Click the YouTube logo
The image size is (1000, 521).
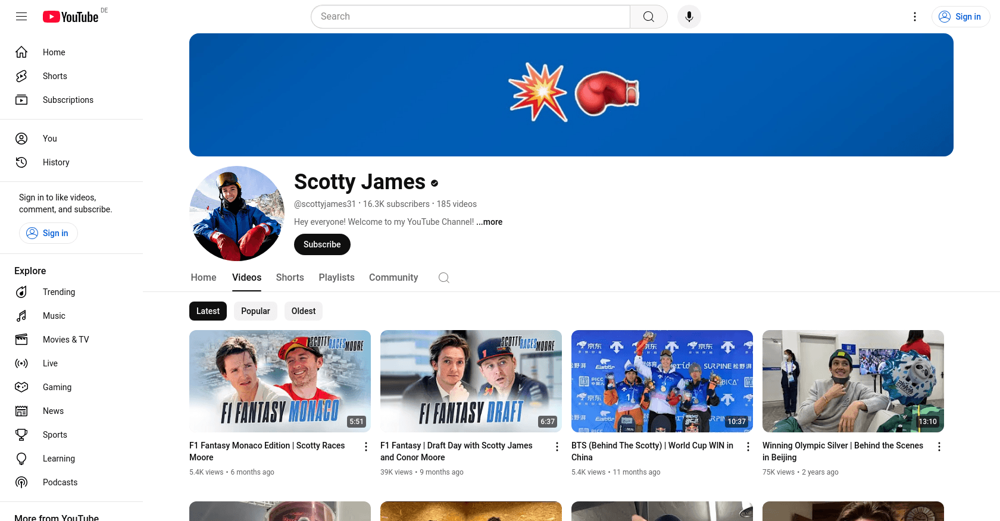[x=71, y=17]
